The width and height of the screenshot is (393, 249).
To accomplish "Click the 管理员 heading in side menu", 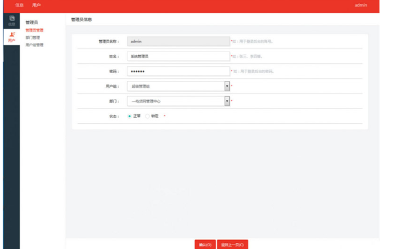I will tap(32, 23).
